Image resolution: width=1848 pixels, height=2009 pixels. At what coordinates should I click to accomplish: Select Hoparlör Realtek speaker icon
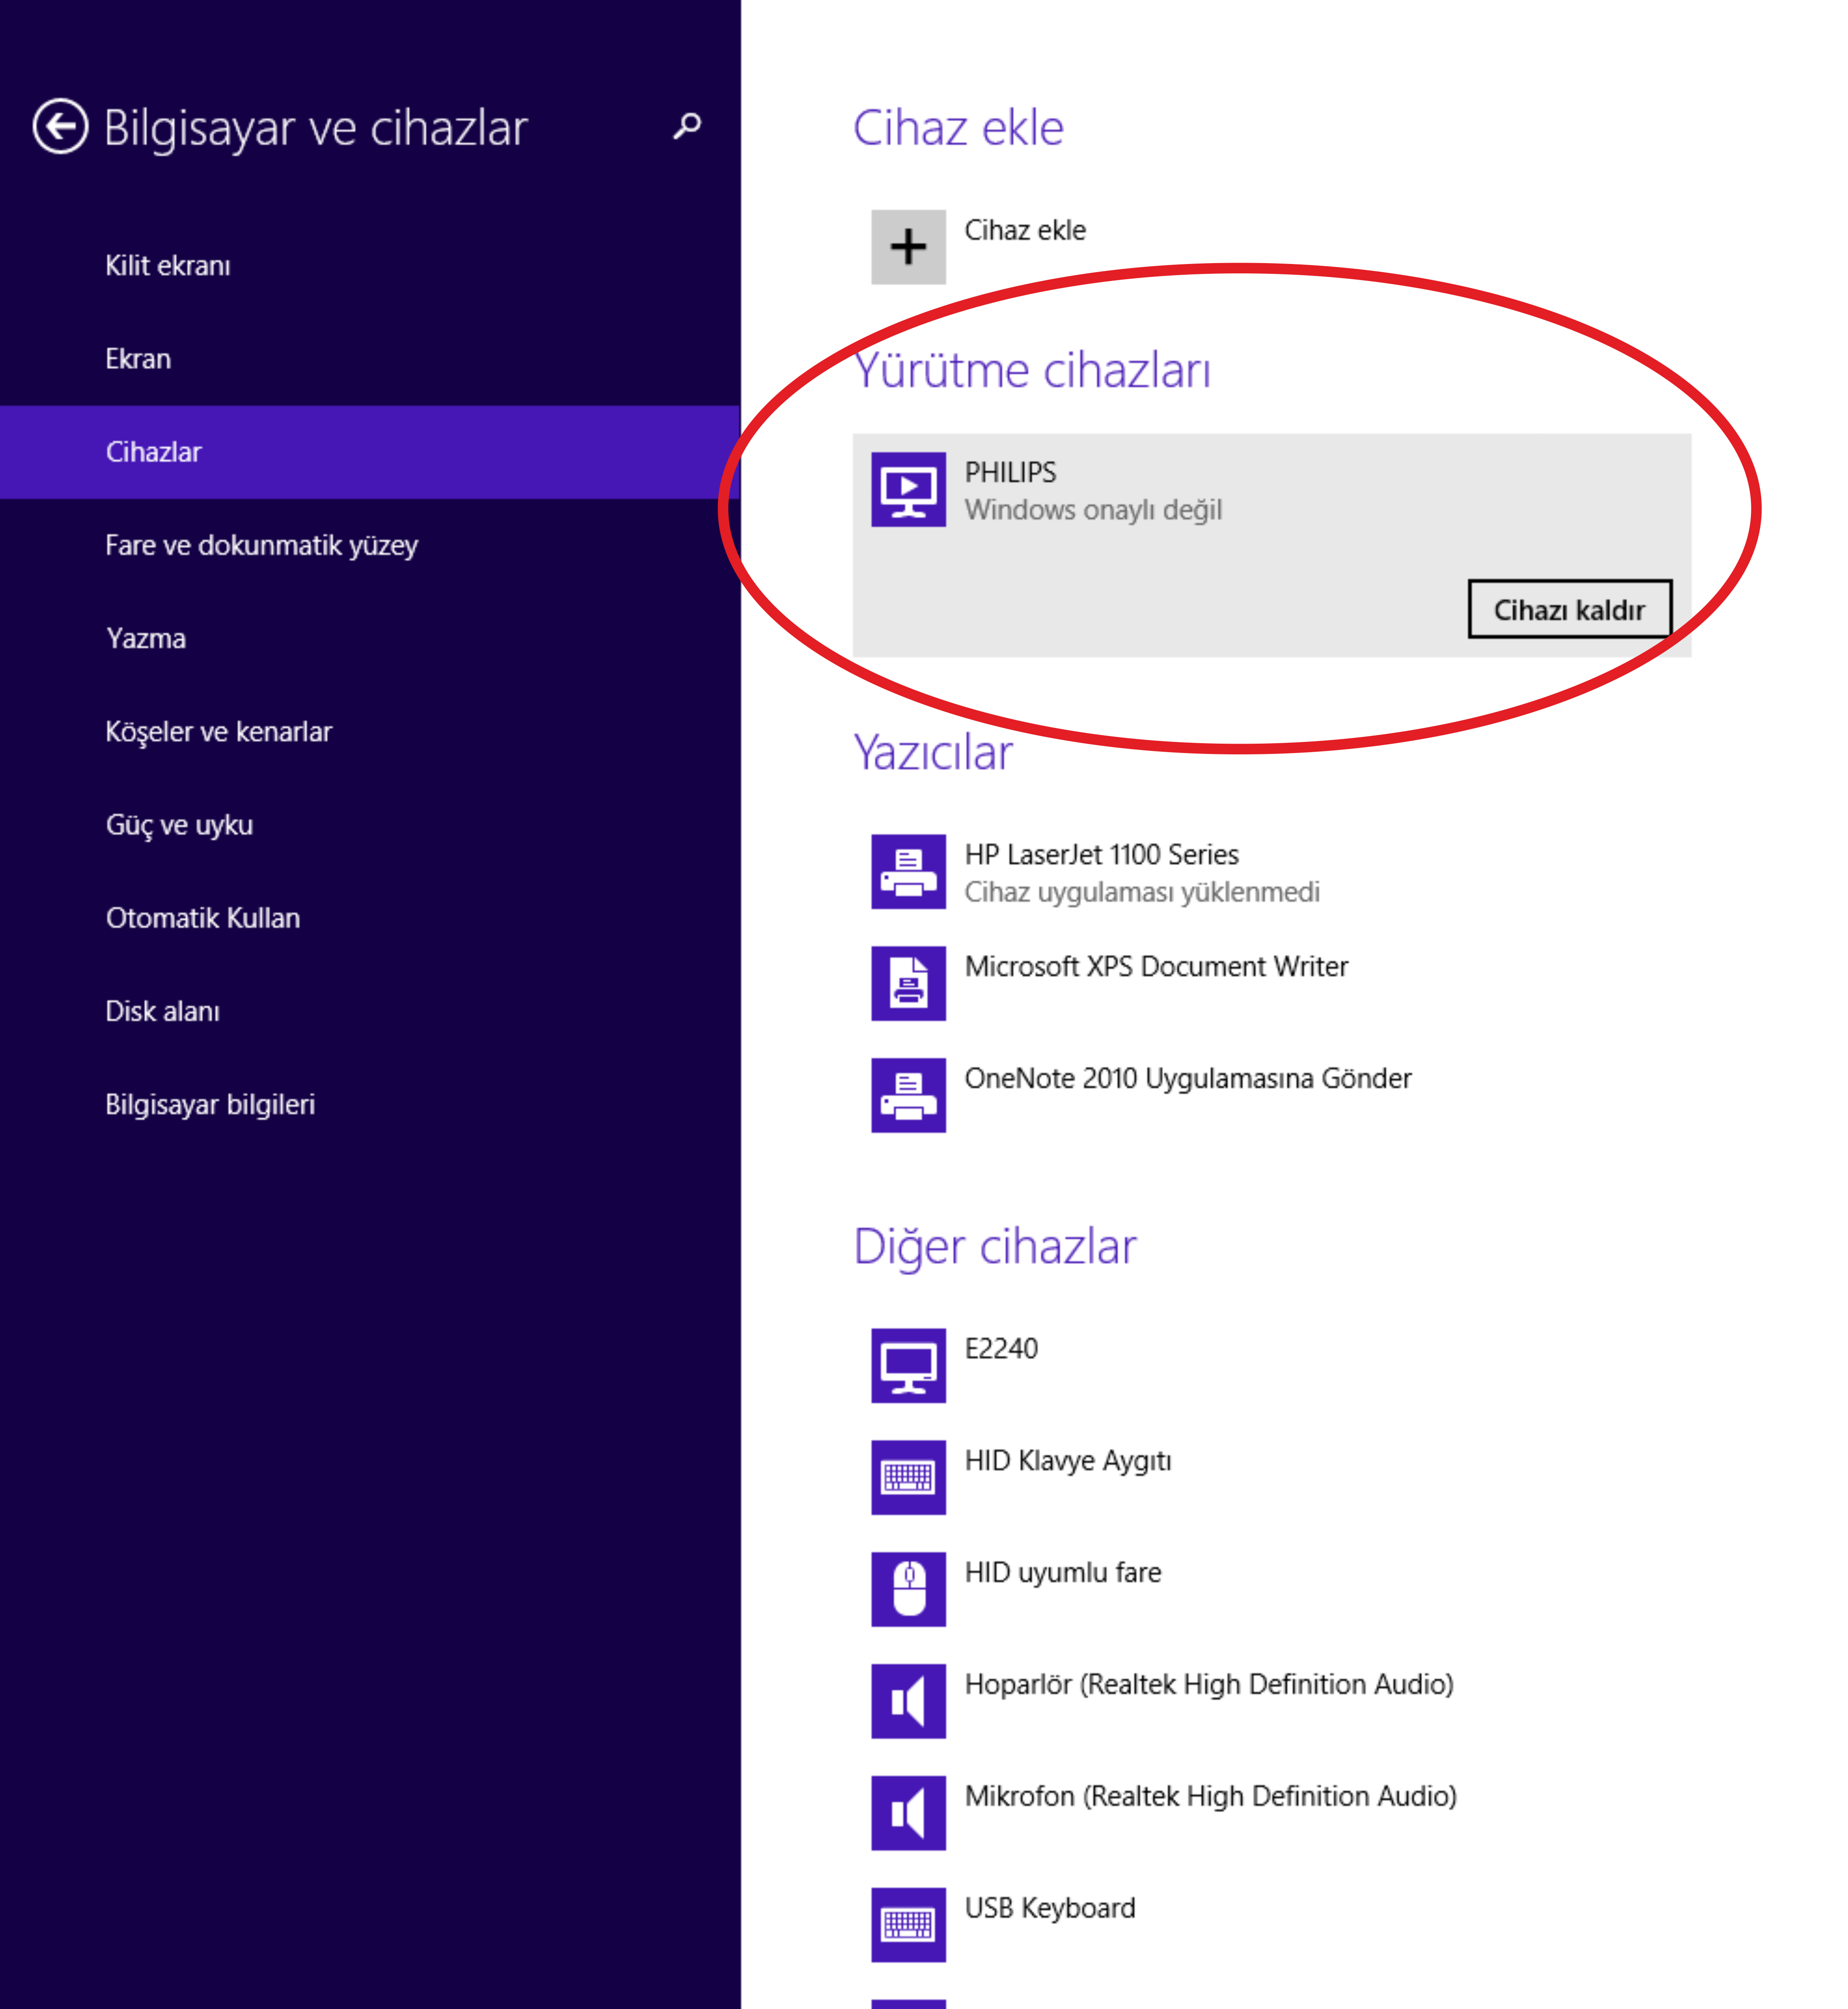[908, 1701]
